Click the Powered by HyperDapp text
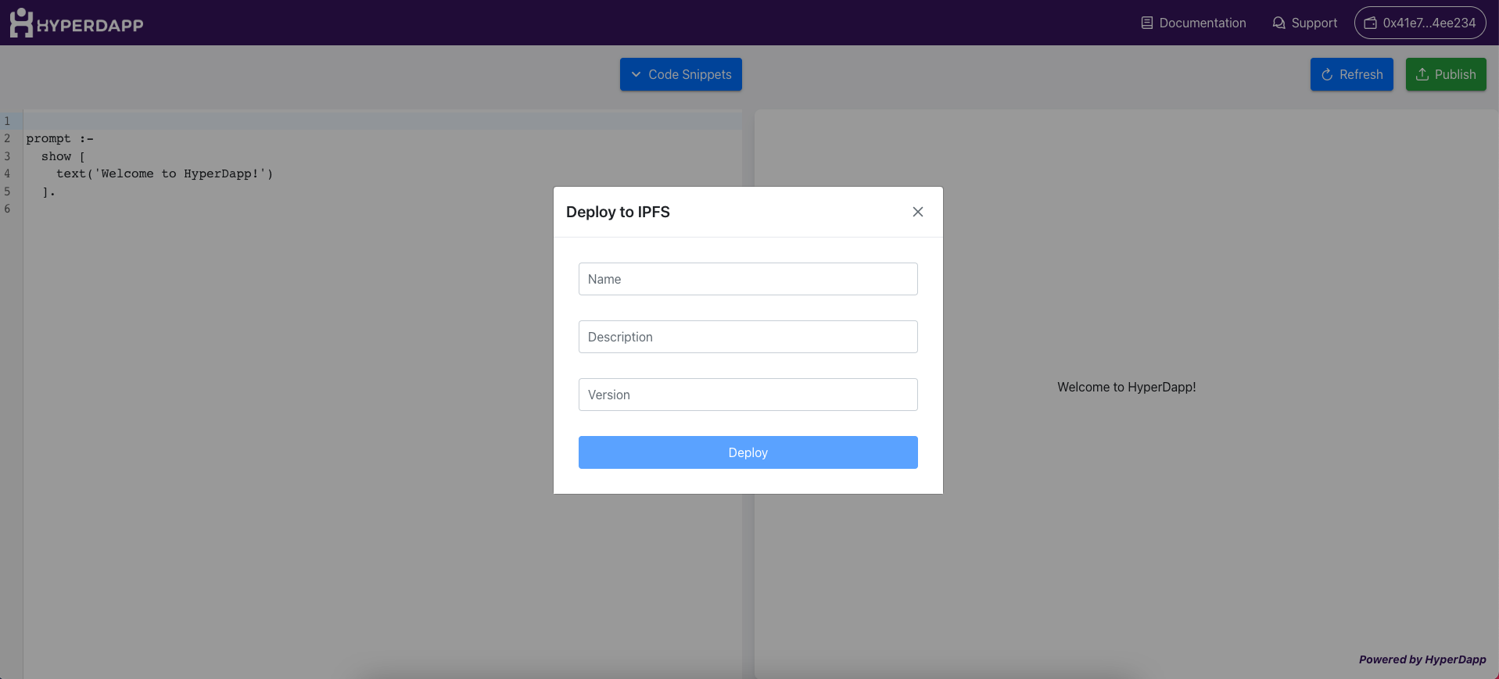 tap(1422, 659)
